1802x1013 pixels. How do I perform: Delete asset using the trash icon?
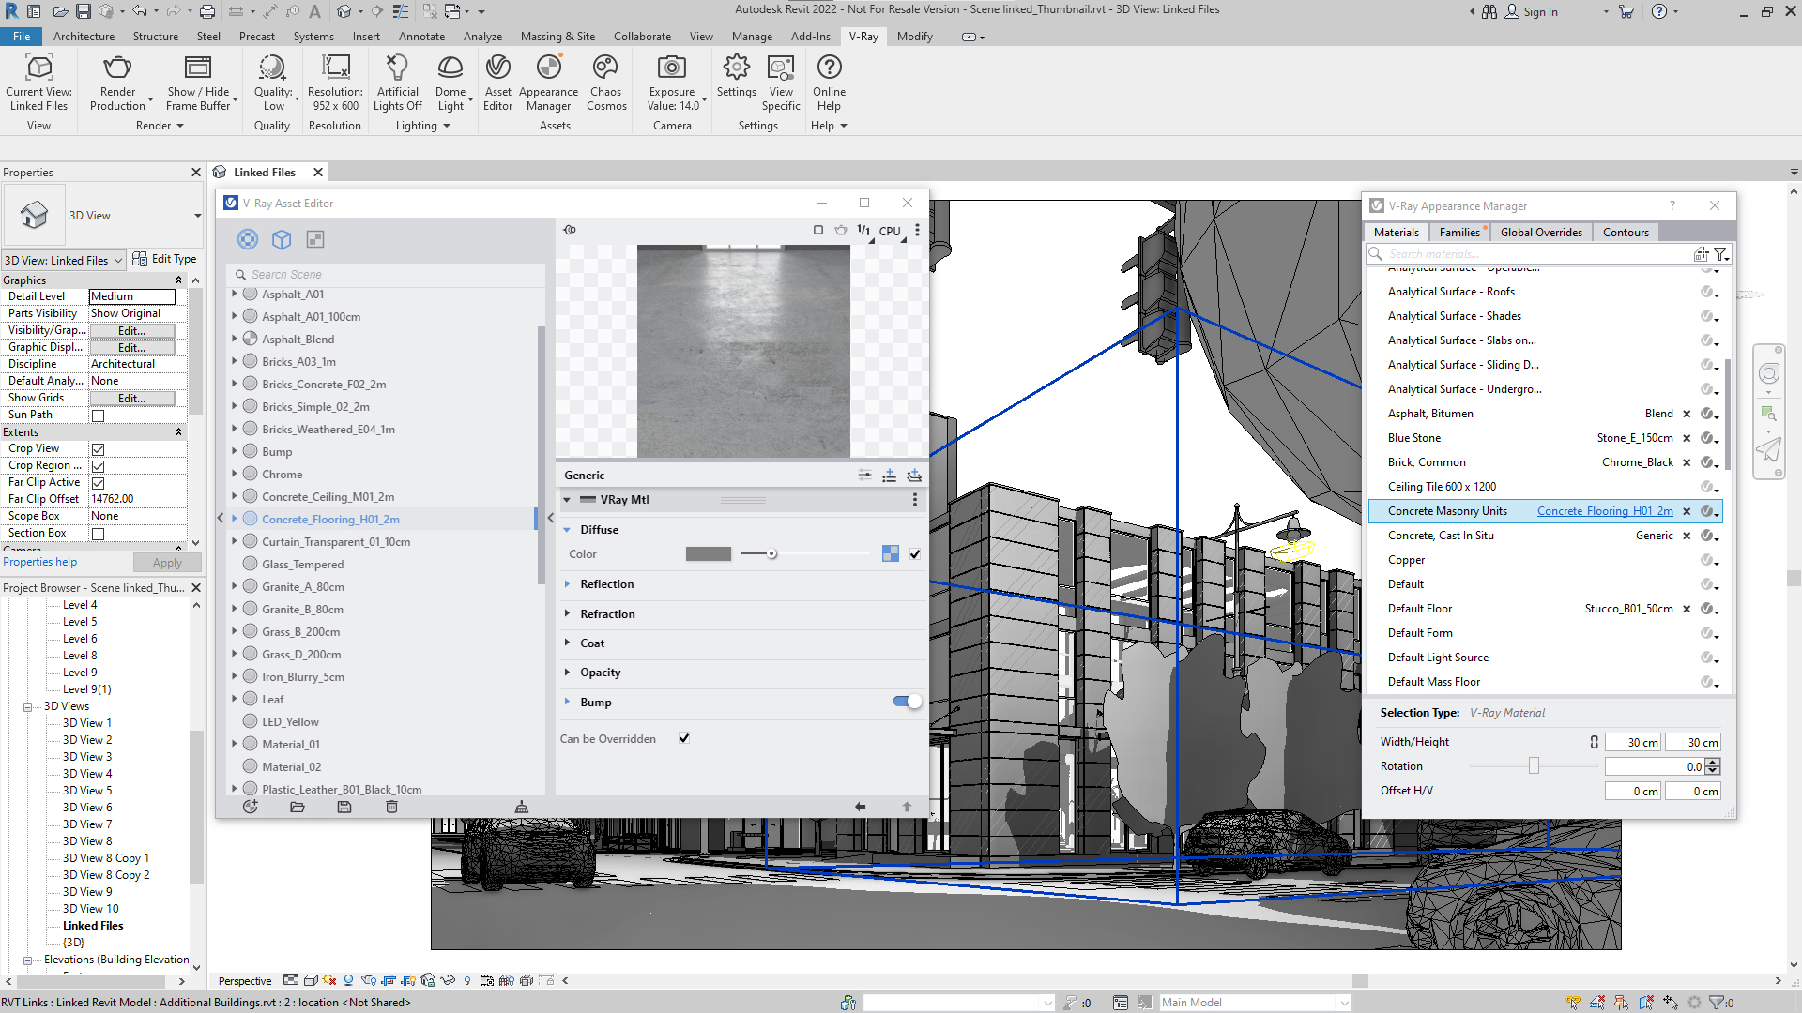pyautogui.click(x=391, y=807)
